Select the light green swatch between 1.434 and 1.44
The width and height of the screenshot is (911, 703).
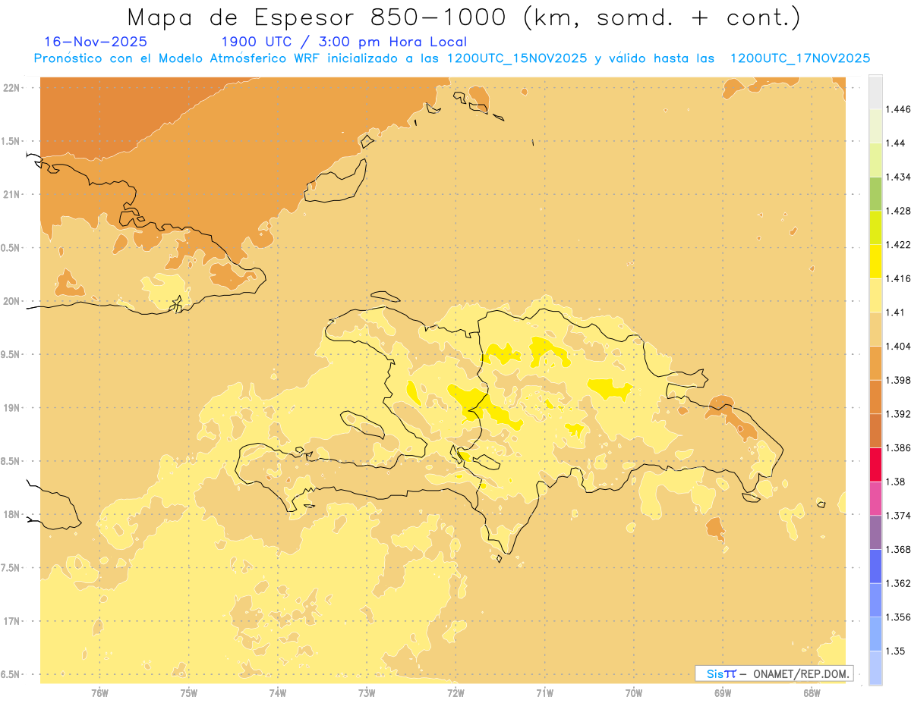(875, 160)
